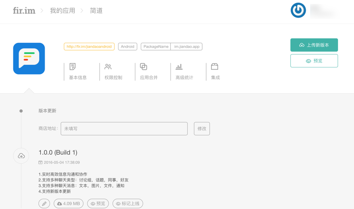Click the cloud upload timeline icon
This screenshot has height=209, width=354.
(x=21, y=156)
